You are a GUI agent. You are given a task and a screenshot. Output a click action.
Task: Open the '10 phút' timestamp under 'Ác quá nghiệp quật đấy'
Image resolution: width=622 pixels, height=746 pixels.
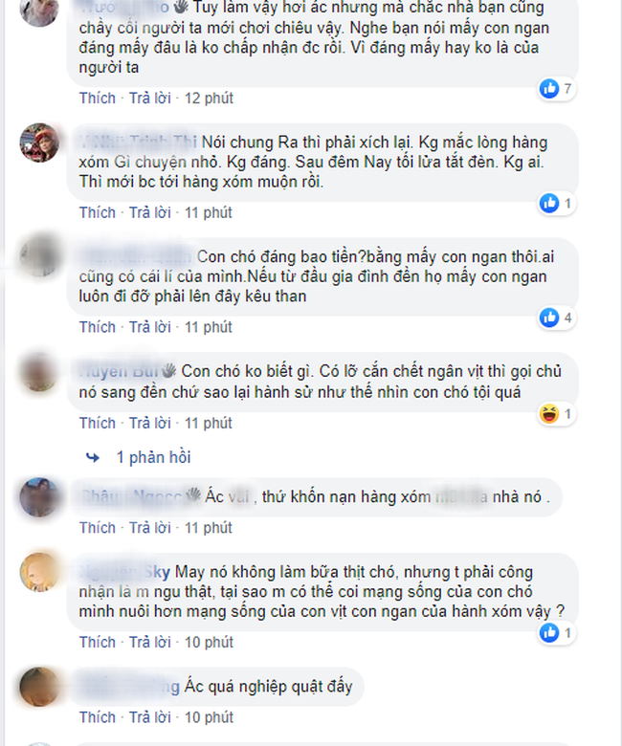(209, 717)
